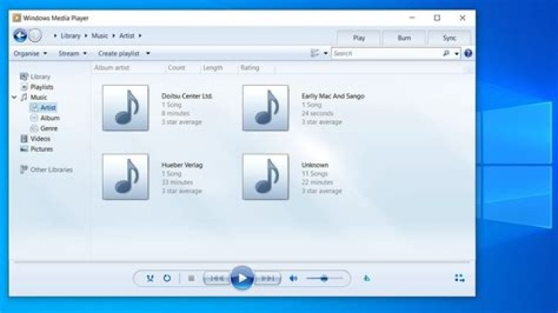Image resolution: width=558 pixels, height=313 pixels.
Task: Mute the speaker volume
Action: (293, 278)
